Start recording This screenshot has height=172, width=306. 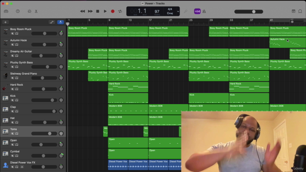[x=113, y=11]
